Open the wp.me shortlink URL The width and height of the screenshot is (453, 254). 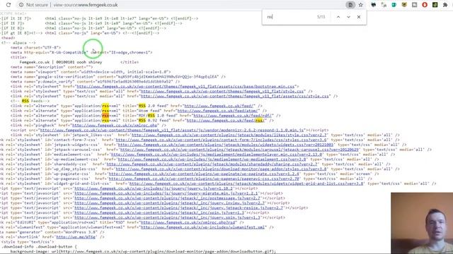point(76,237)
